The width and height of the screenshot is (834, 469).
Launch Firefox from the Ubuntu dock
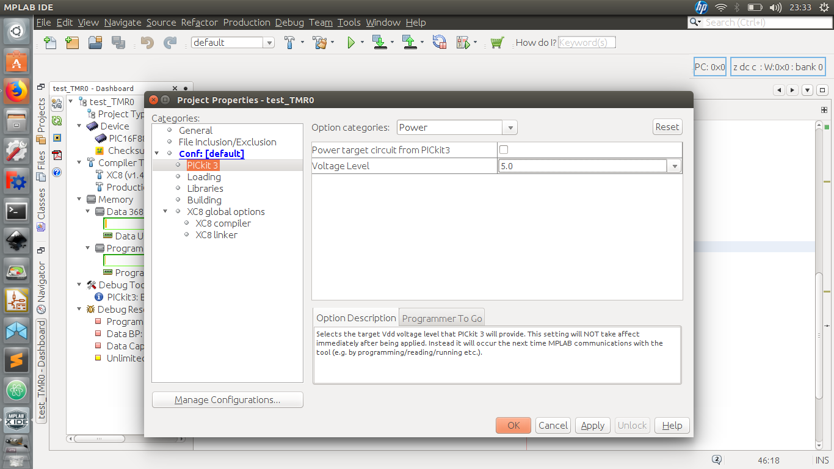(x=16, y=92)
